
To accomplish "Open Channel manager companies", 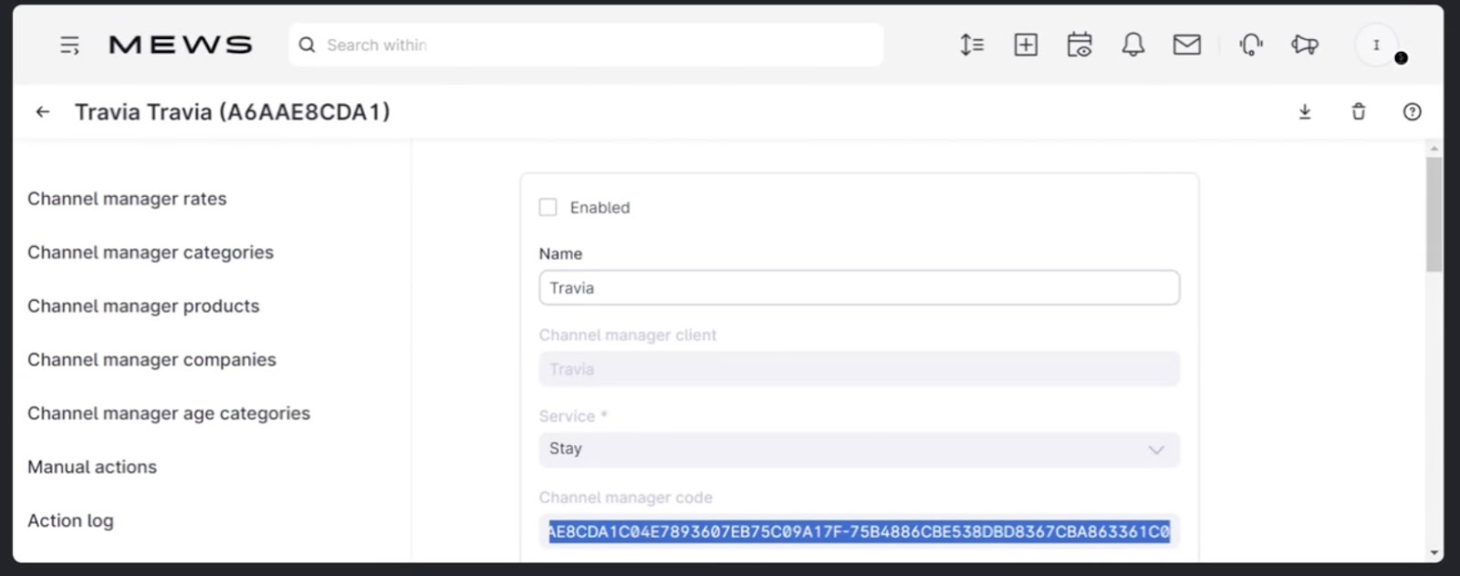I will coord(151,360).
